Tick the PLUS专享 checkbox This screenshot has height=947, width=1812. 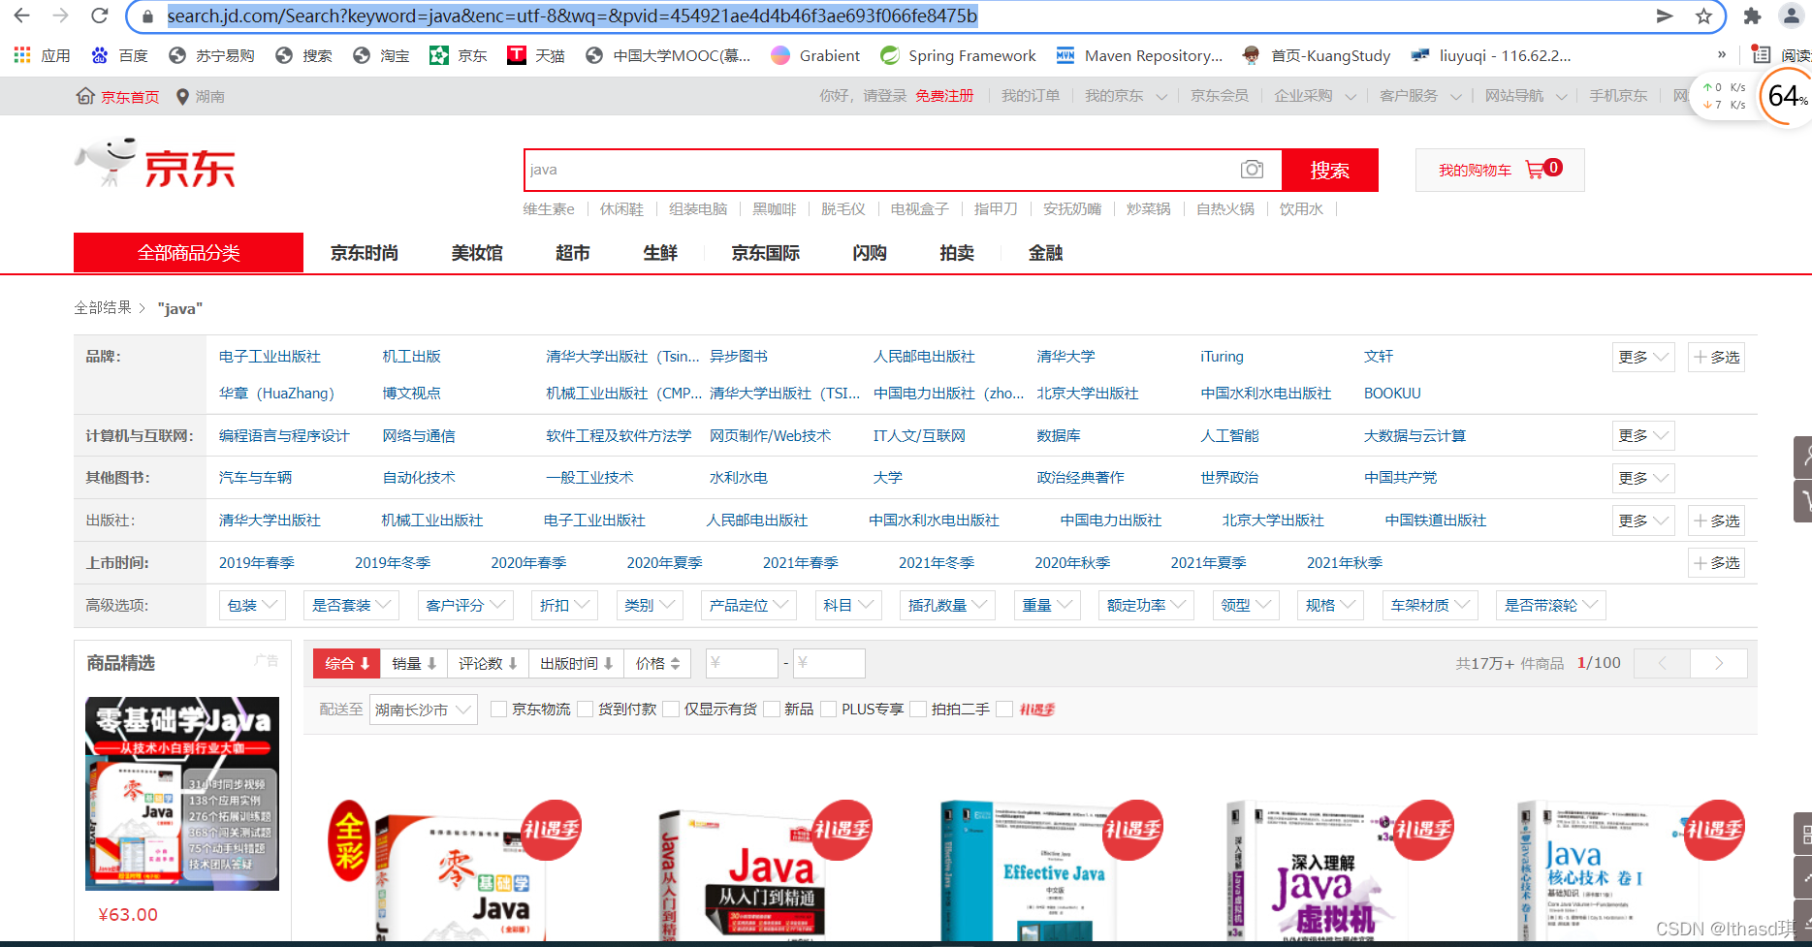tap(828, 710)
